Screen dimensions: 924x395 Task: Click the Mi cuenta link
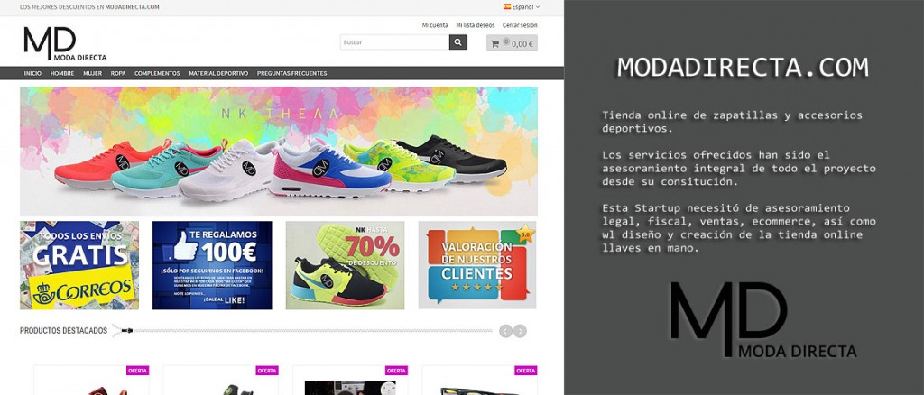click(435, 25)
